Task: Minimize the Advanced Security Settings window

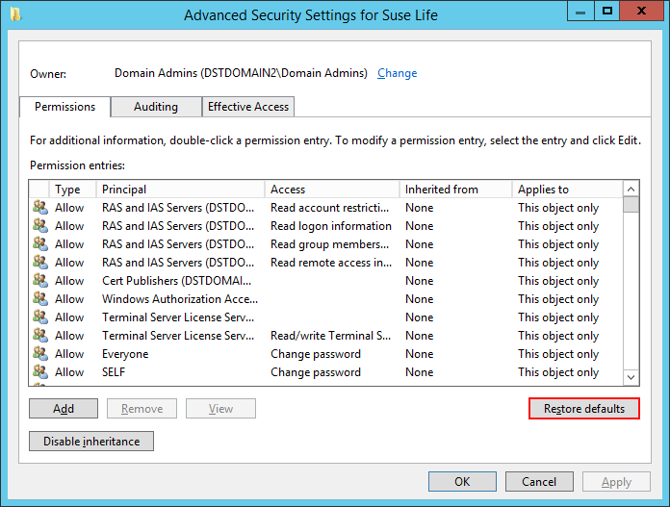Action: tap(580, 12)
